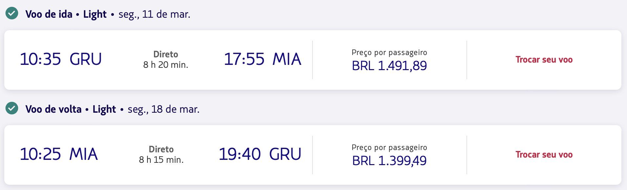Click the BRL 1.491,89 outbound price
This screenshot has height=190, width=627.
click(389, 66)
